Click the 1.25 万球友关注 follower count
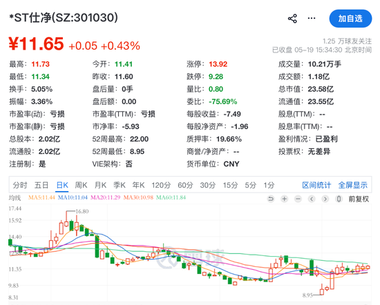 [x=347, y=41]
